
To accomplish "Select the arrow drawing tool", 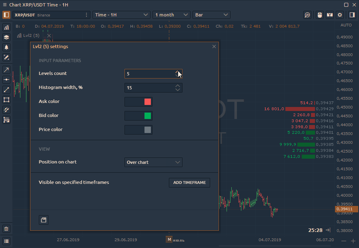I will pos(6,70).
